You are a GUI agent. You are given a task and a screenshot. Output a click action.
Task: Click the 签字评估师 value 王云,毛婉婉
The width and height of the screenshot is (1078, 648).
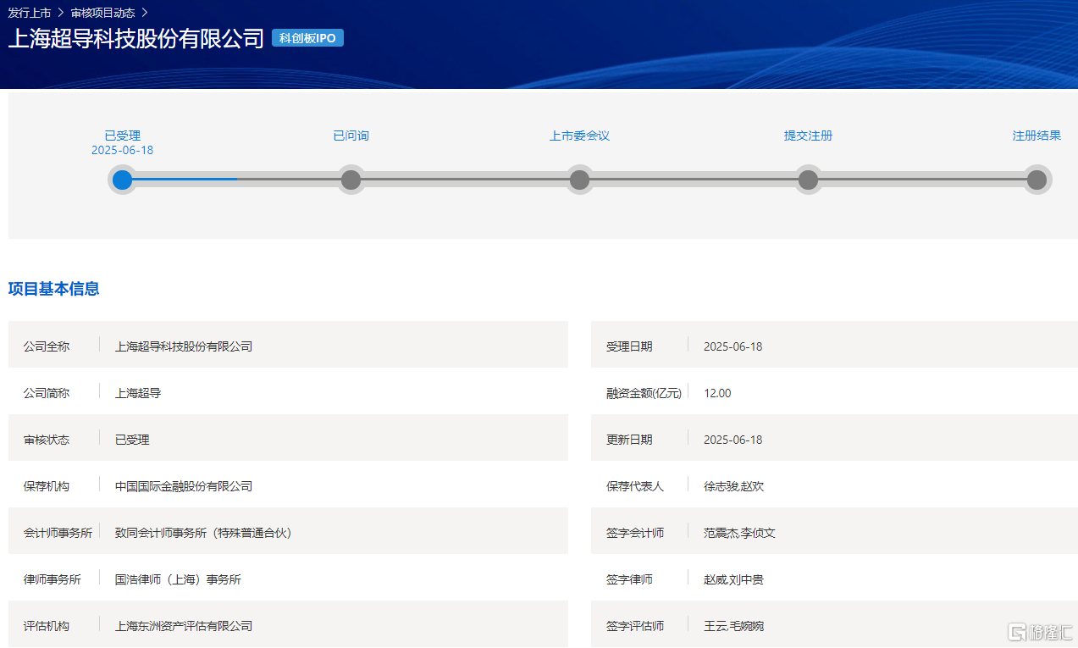click(734, 626)
